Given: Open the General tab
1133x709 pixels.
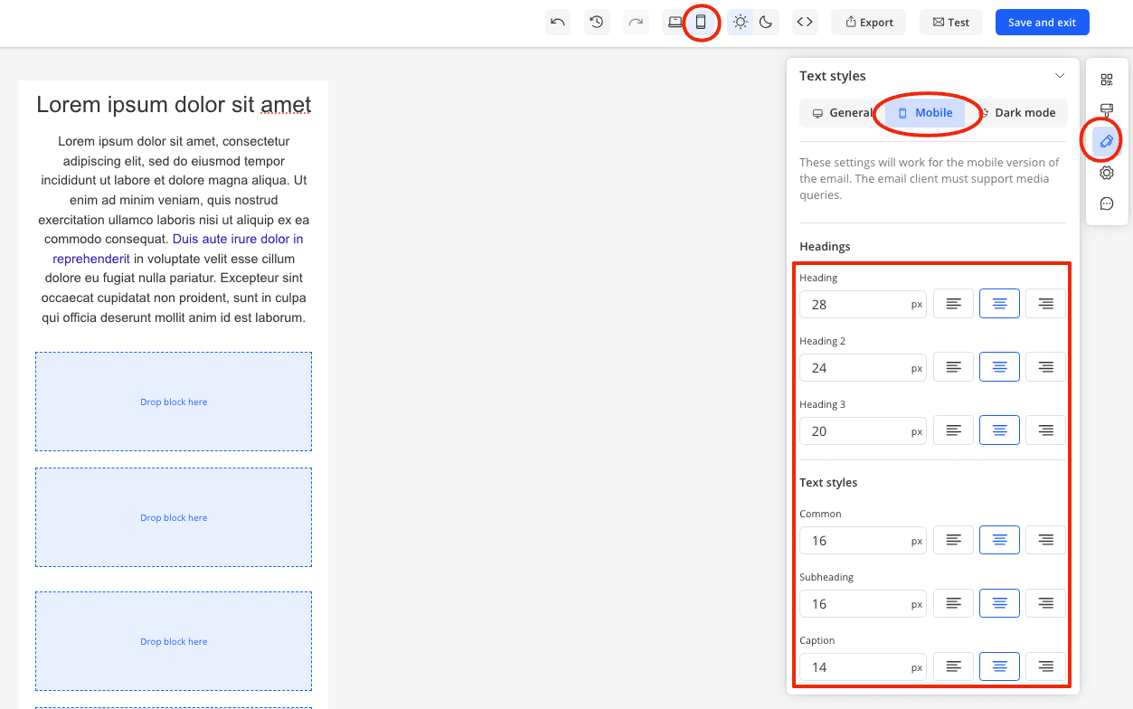Looking at the screenshot, I should 842,113.
